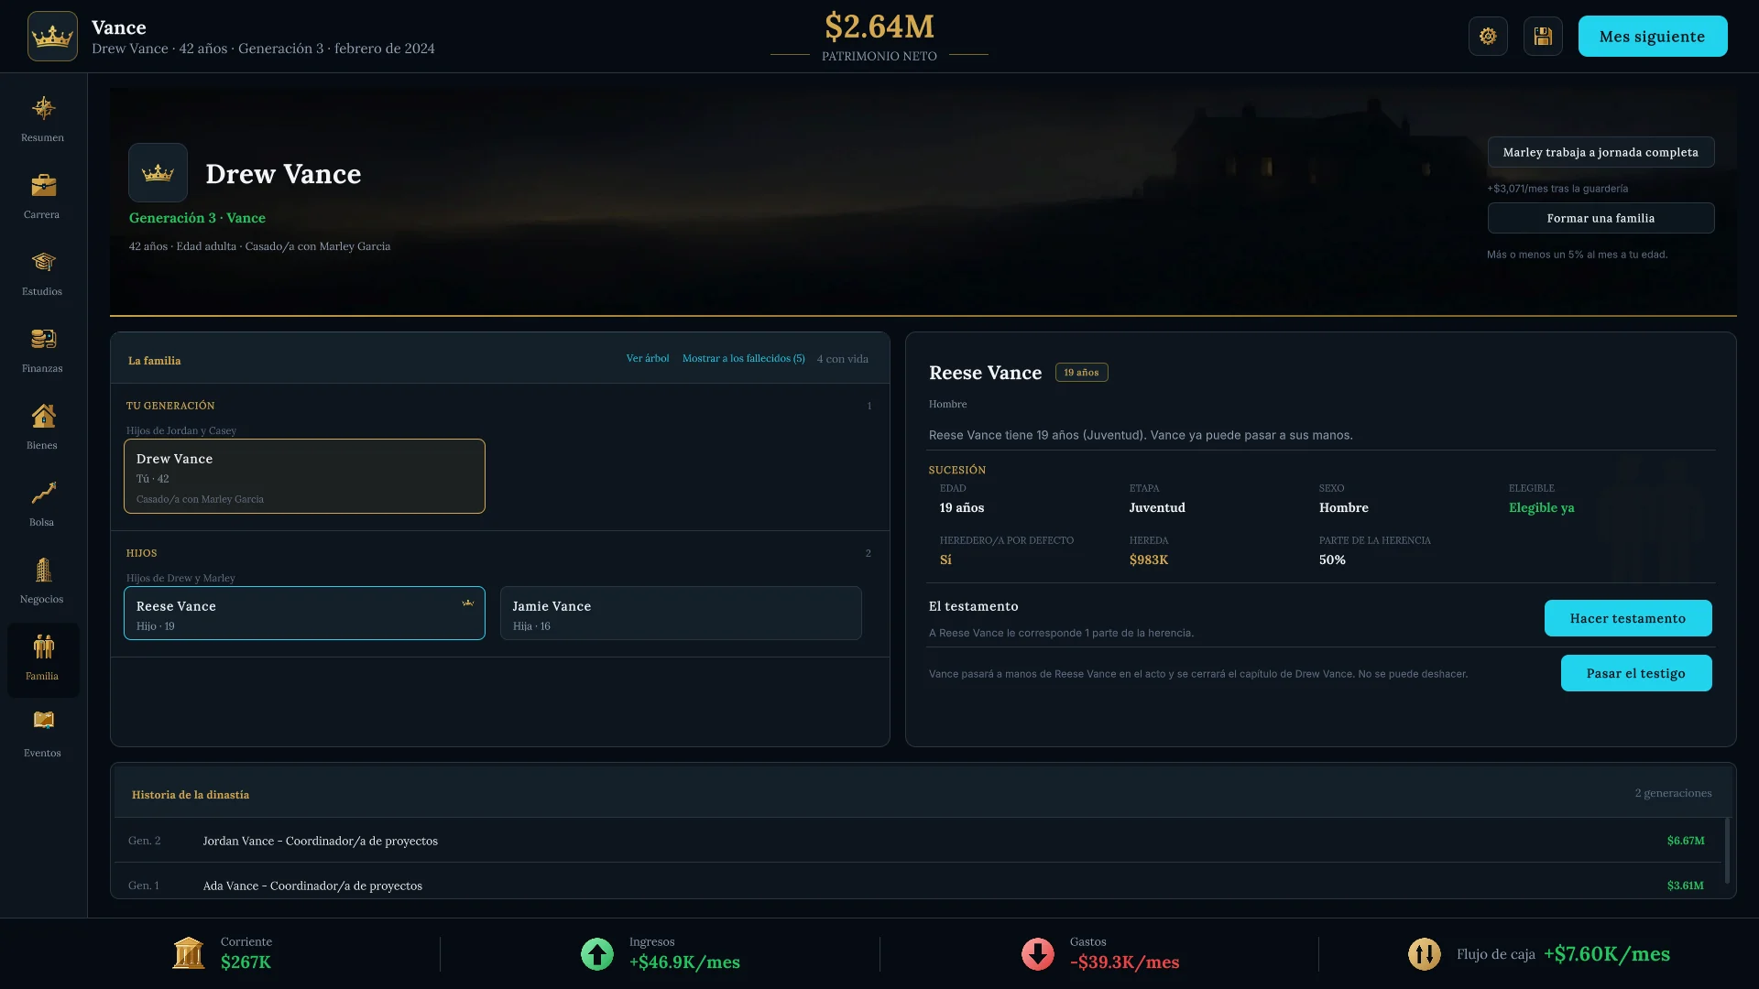This screenshot has height=989, width=1759.
Task: Click the 4 con vida count
Action: click(843, 359)
